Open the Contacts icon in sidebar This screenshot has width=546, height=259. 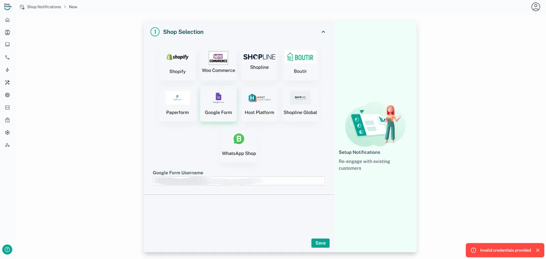point(8,32)
